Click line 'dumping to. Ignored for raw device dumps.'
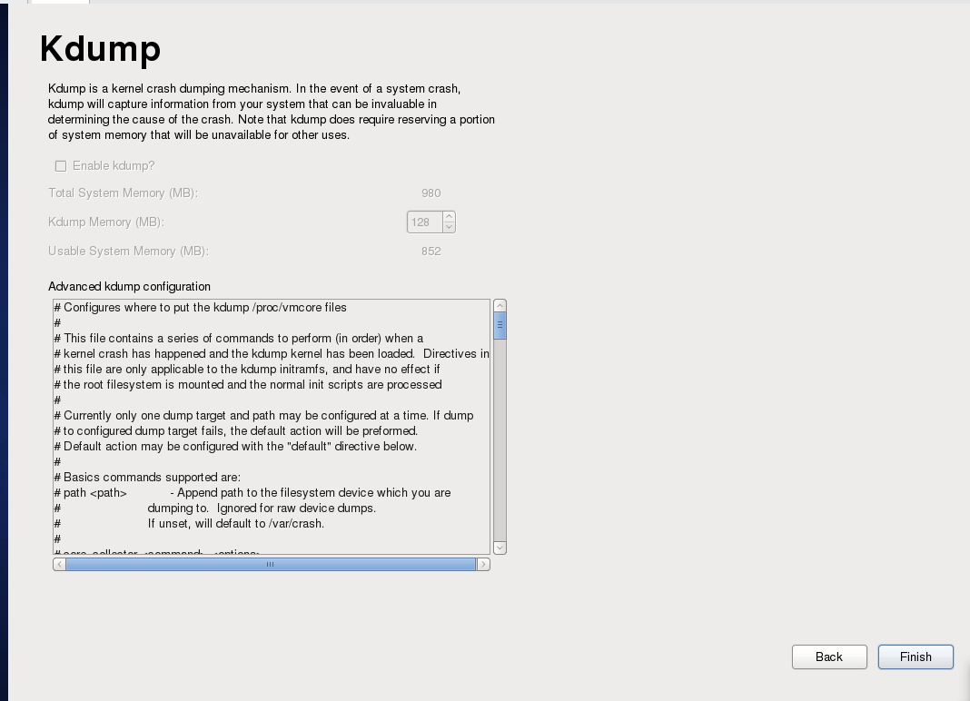This screenshot has height=701, width=970. click(x=262, y=508)
